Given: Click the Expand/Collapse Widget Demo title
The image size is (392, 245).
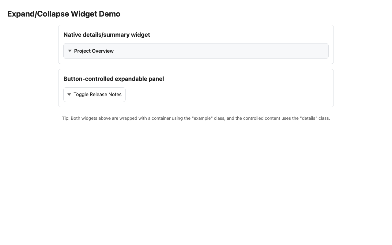Looking at the screenshot, I should (64, 14).
